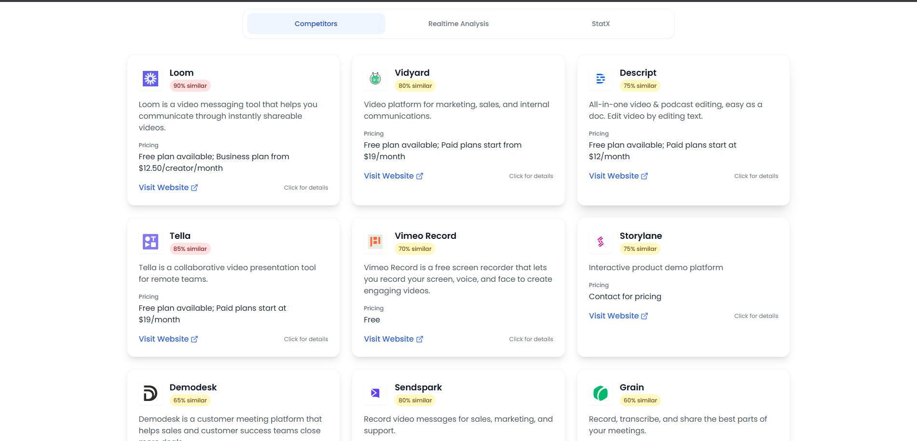This screenshot has height=441, width=917.
Task: Expand Loom card with Click for details
Action: click(306, 188)
